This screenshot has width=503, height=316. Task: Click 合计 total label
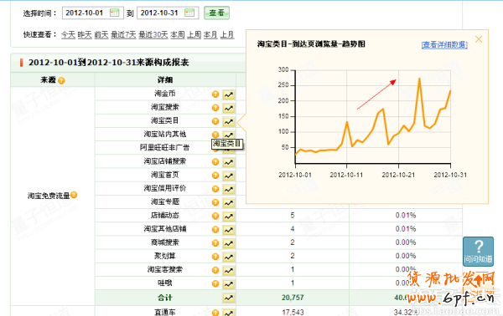pos(165,298)
